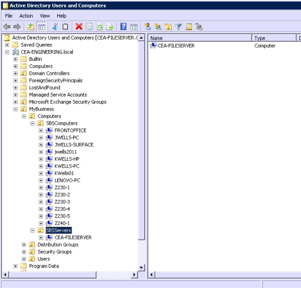
Task: Select KWELLS-PC computer in tree
Action: pos(67,166)
